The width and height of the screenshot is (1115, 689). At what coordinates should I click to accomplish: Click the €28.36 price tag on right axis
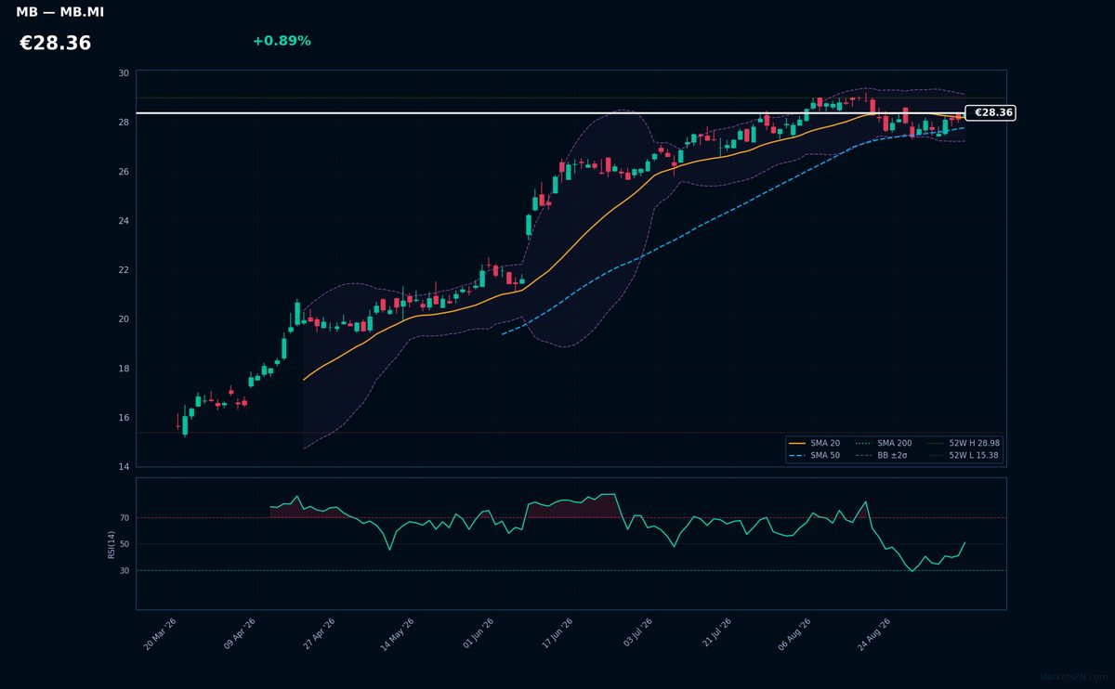[991, 113]
